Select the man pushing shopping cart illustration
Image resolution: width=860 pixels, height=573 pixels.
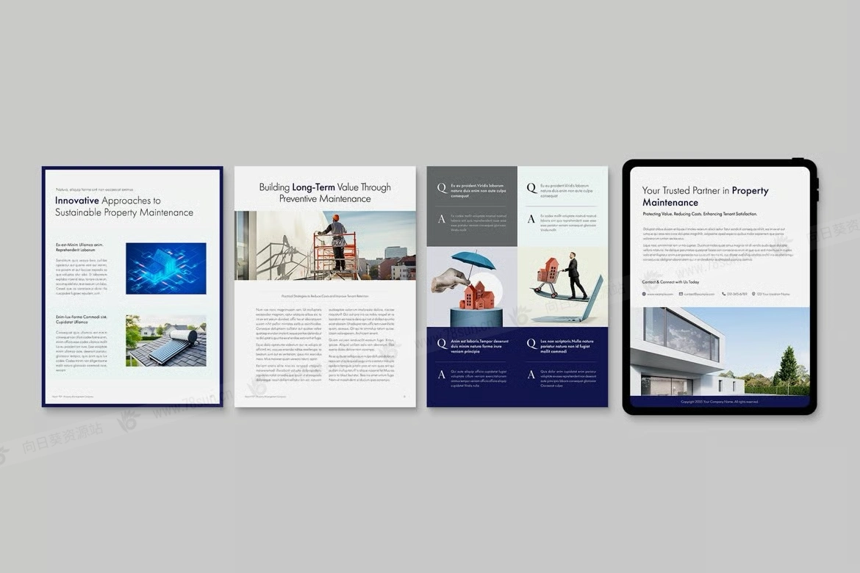(562, 286)
